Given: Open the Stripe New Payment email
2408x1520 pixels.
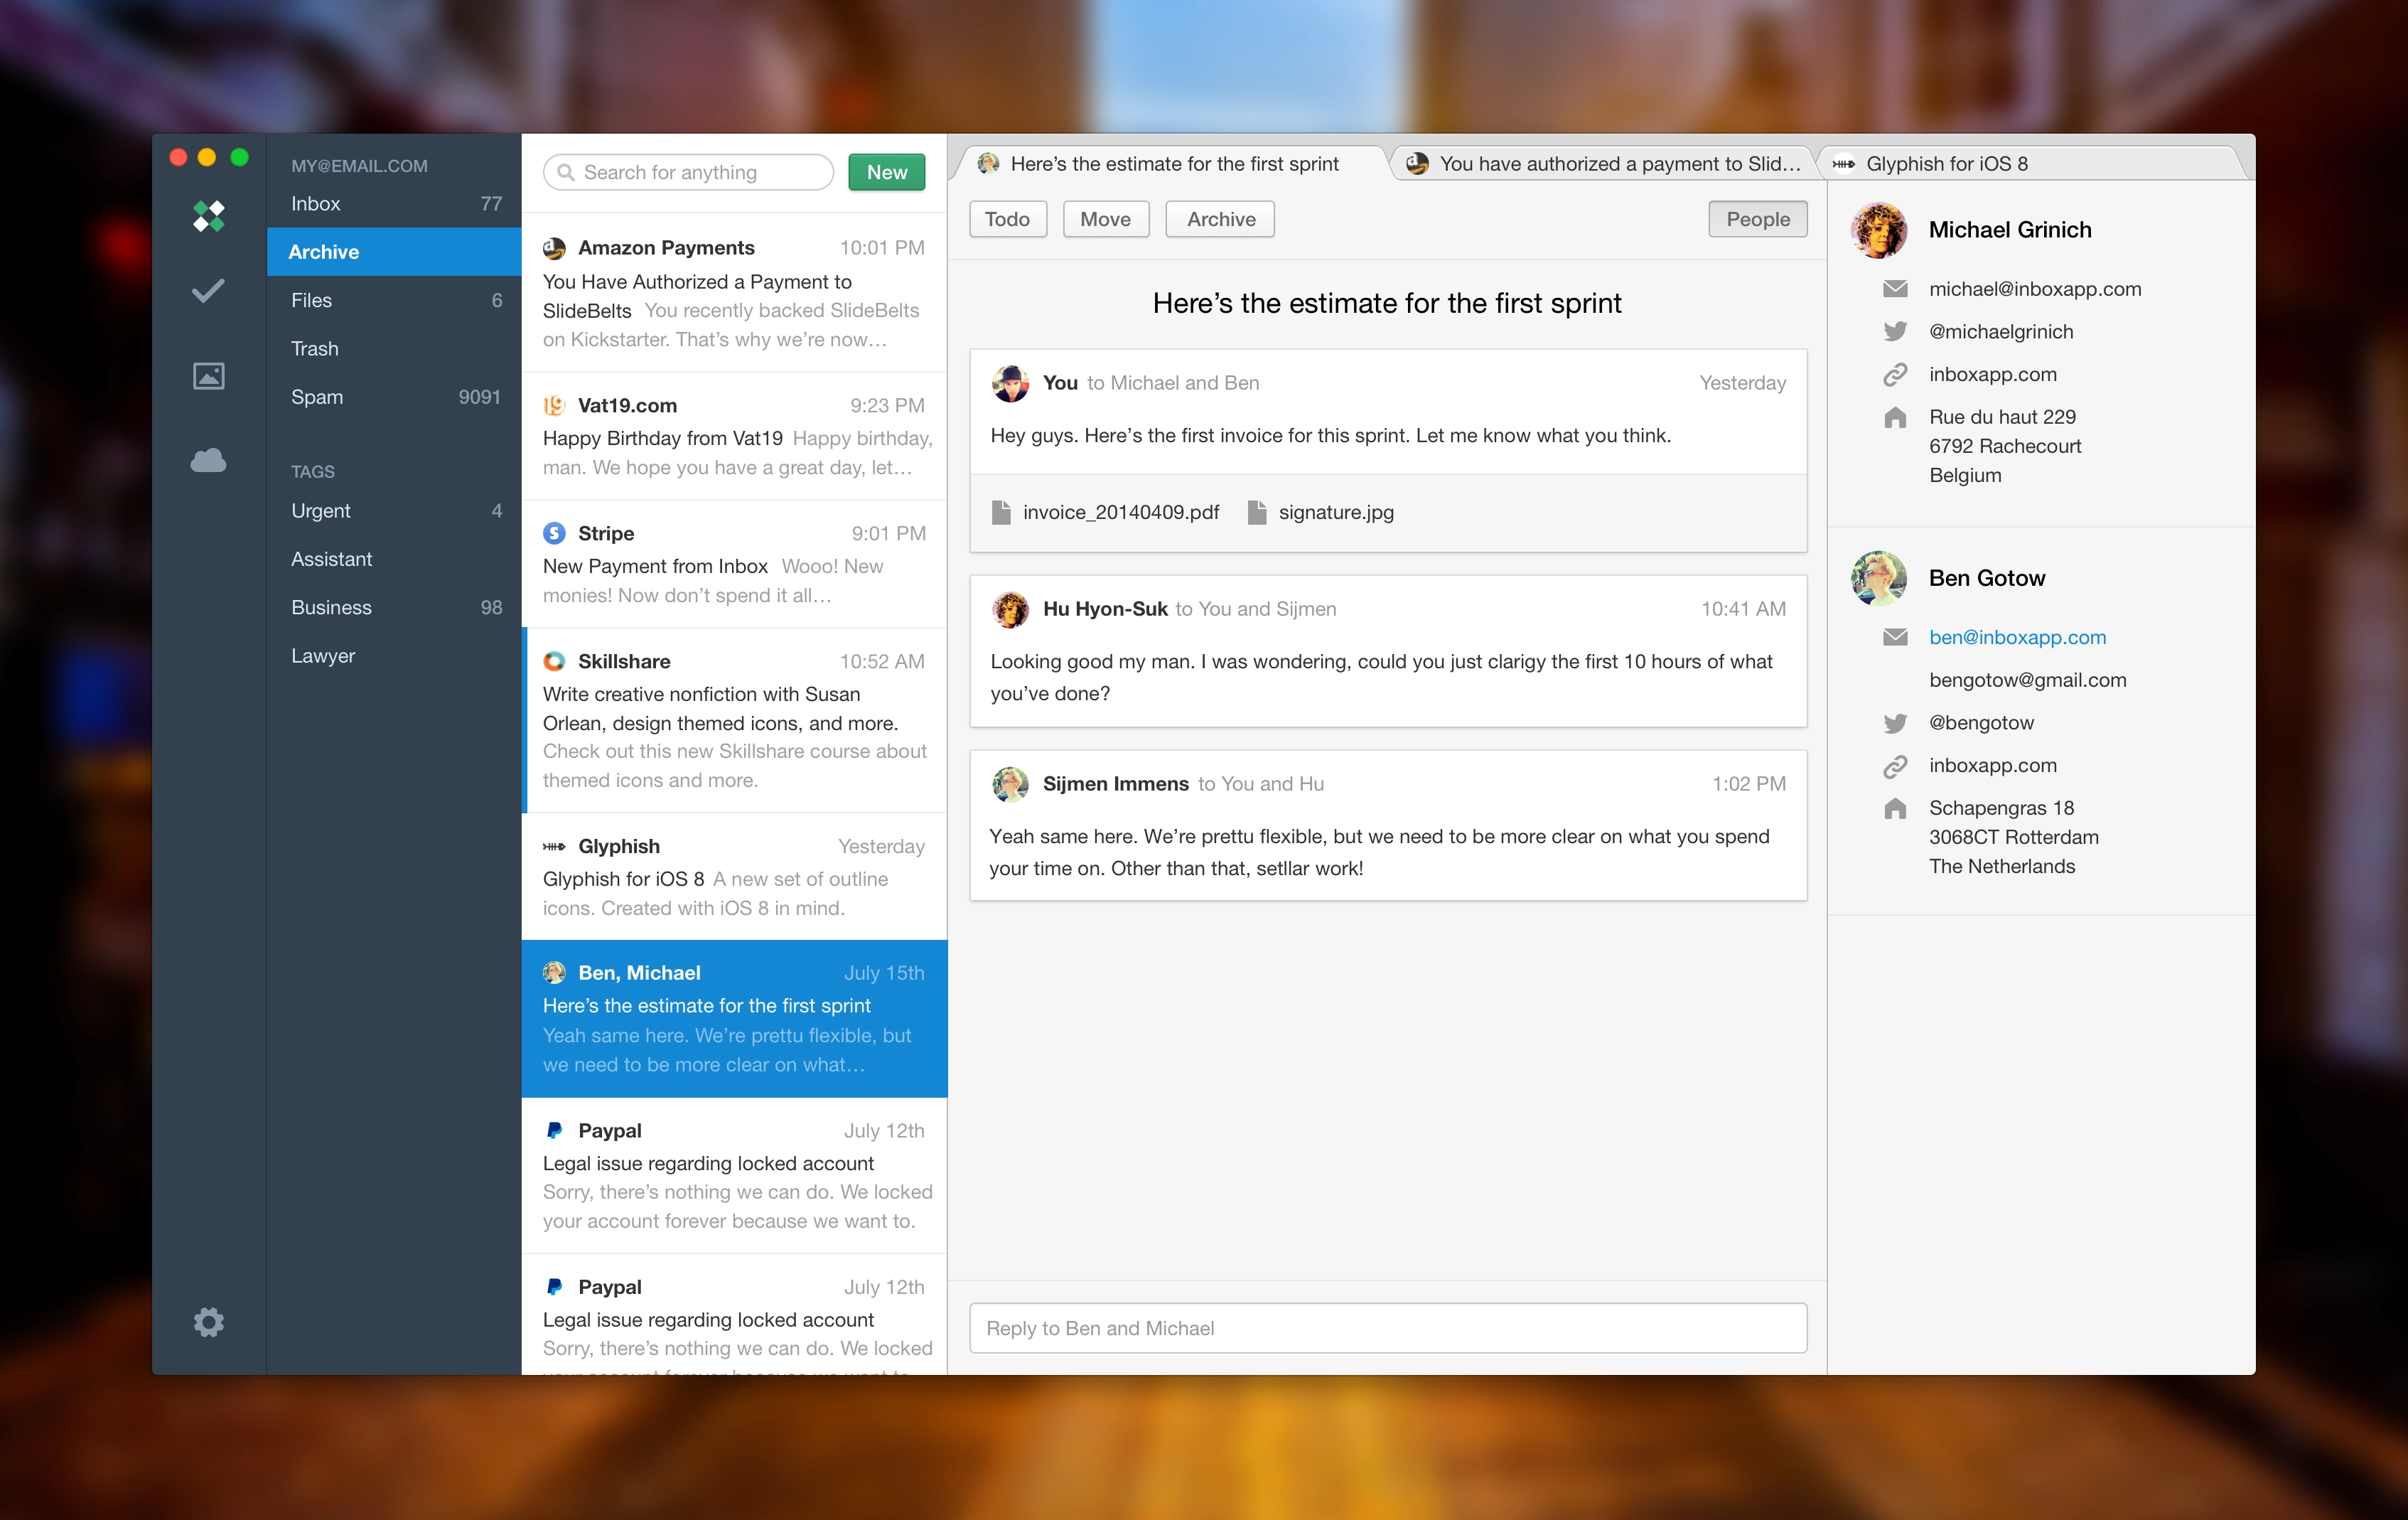Looking at the screenshot, I should [x=734, y=564].
